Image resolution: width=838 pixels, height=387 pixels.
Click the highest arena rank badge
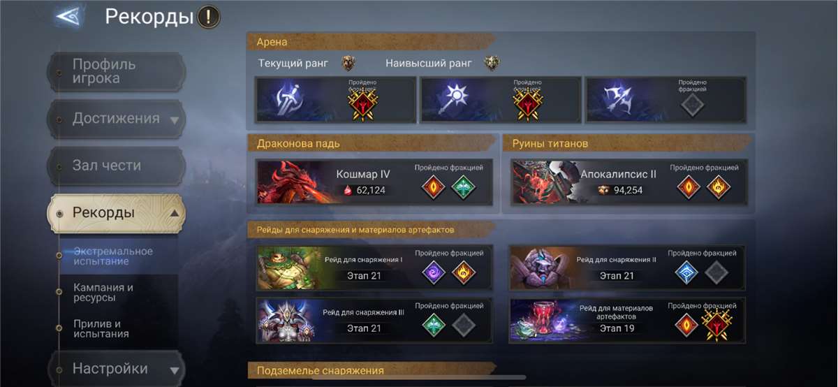click(x=492, y=64)
